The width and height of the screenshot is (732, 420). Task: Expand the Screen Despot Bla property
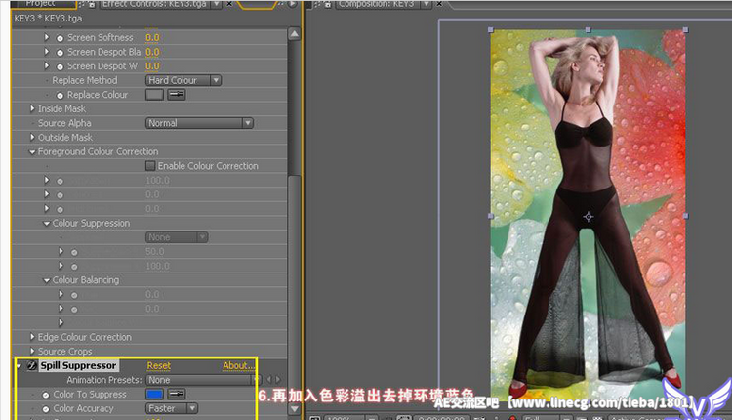[x=46, y=51]
